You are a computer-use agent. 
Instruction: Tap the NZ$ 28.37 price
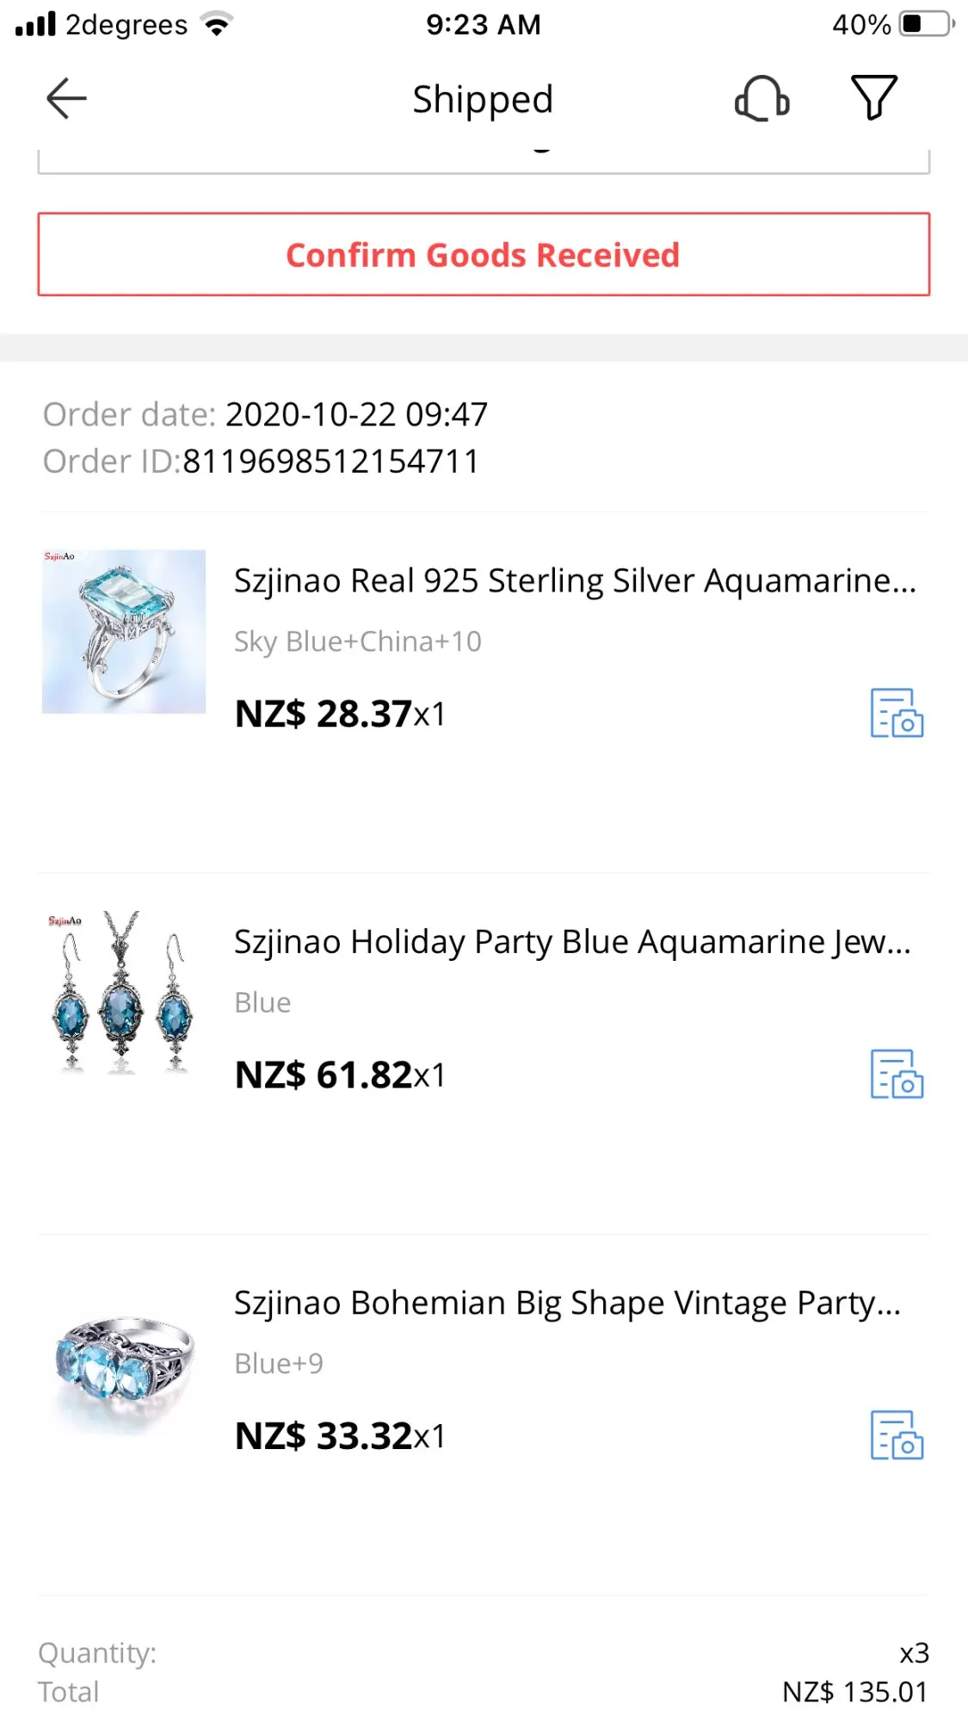tap(324, 714)
